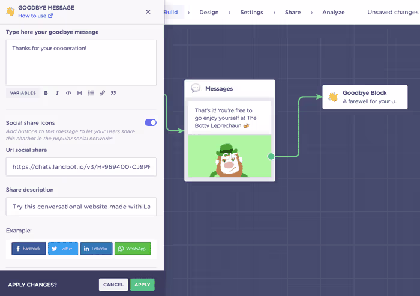Click the Twitter share example button
Viewport: 420px width, 296px height.
pyautogui.click(x=63, y=249)
